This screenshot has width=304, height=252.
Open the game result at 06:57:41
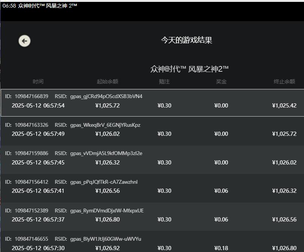[x=38, y=191]
